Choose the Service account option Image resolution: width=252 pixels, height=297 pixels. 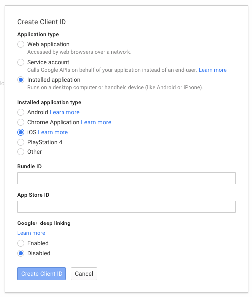click(x=21, y=62)
